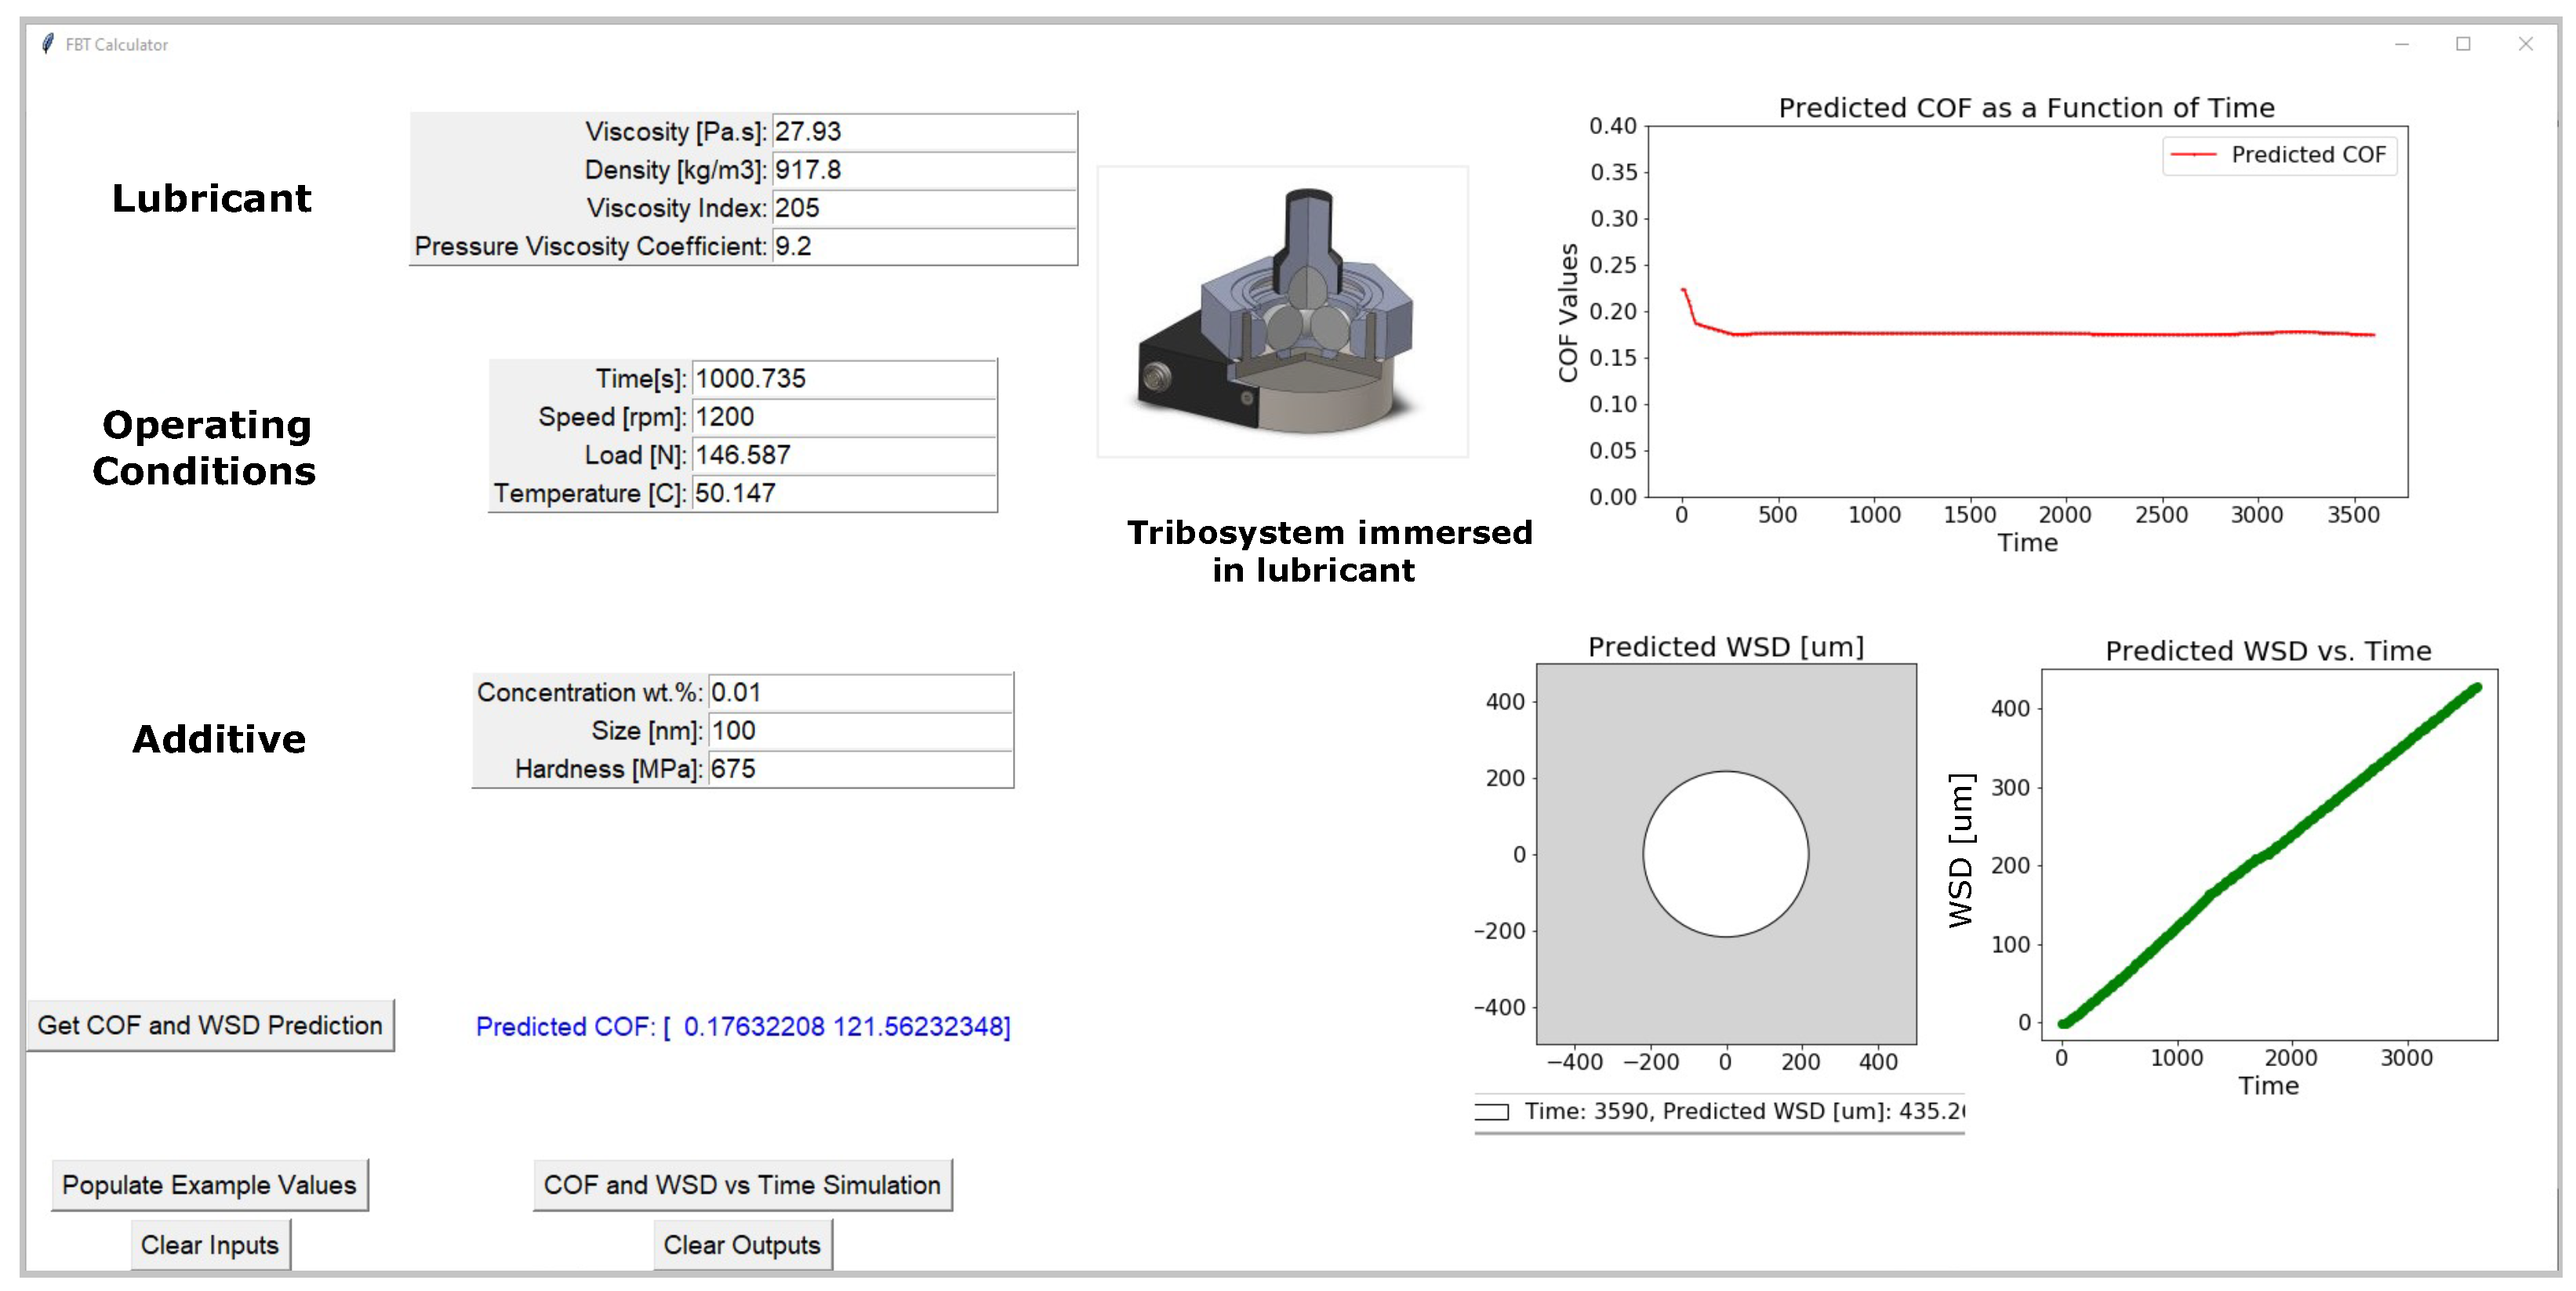Viewport: 2576px width, 1291px height.
Task: Click the Clear Outputs button
Action: [742, 1245]
